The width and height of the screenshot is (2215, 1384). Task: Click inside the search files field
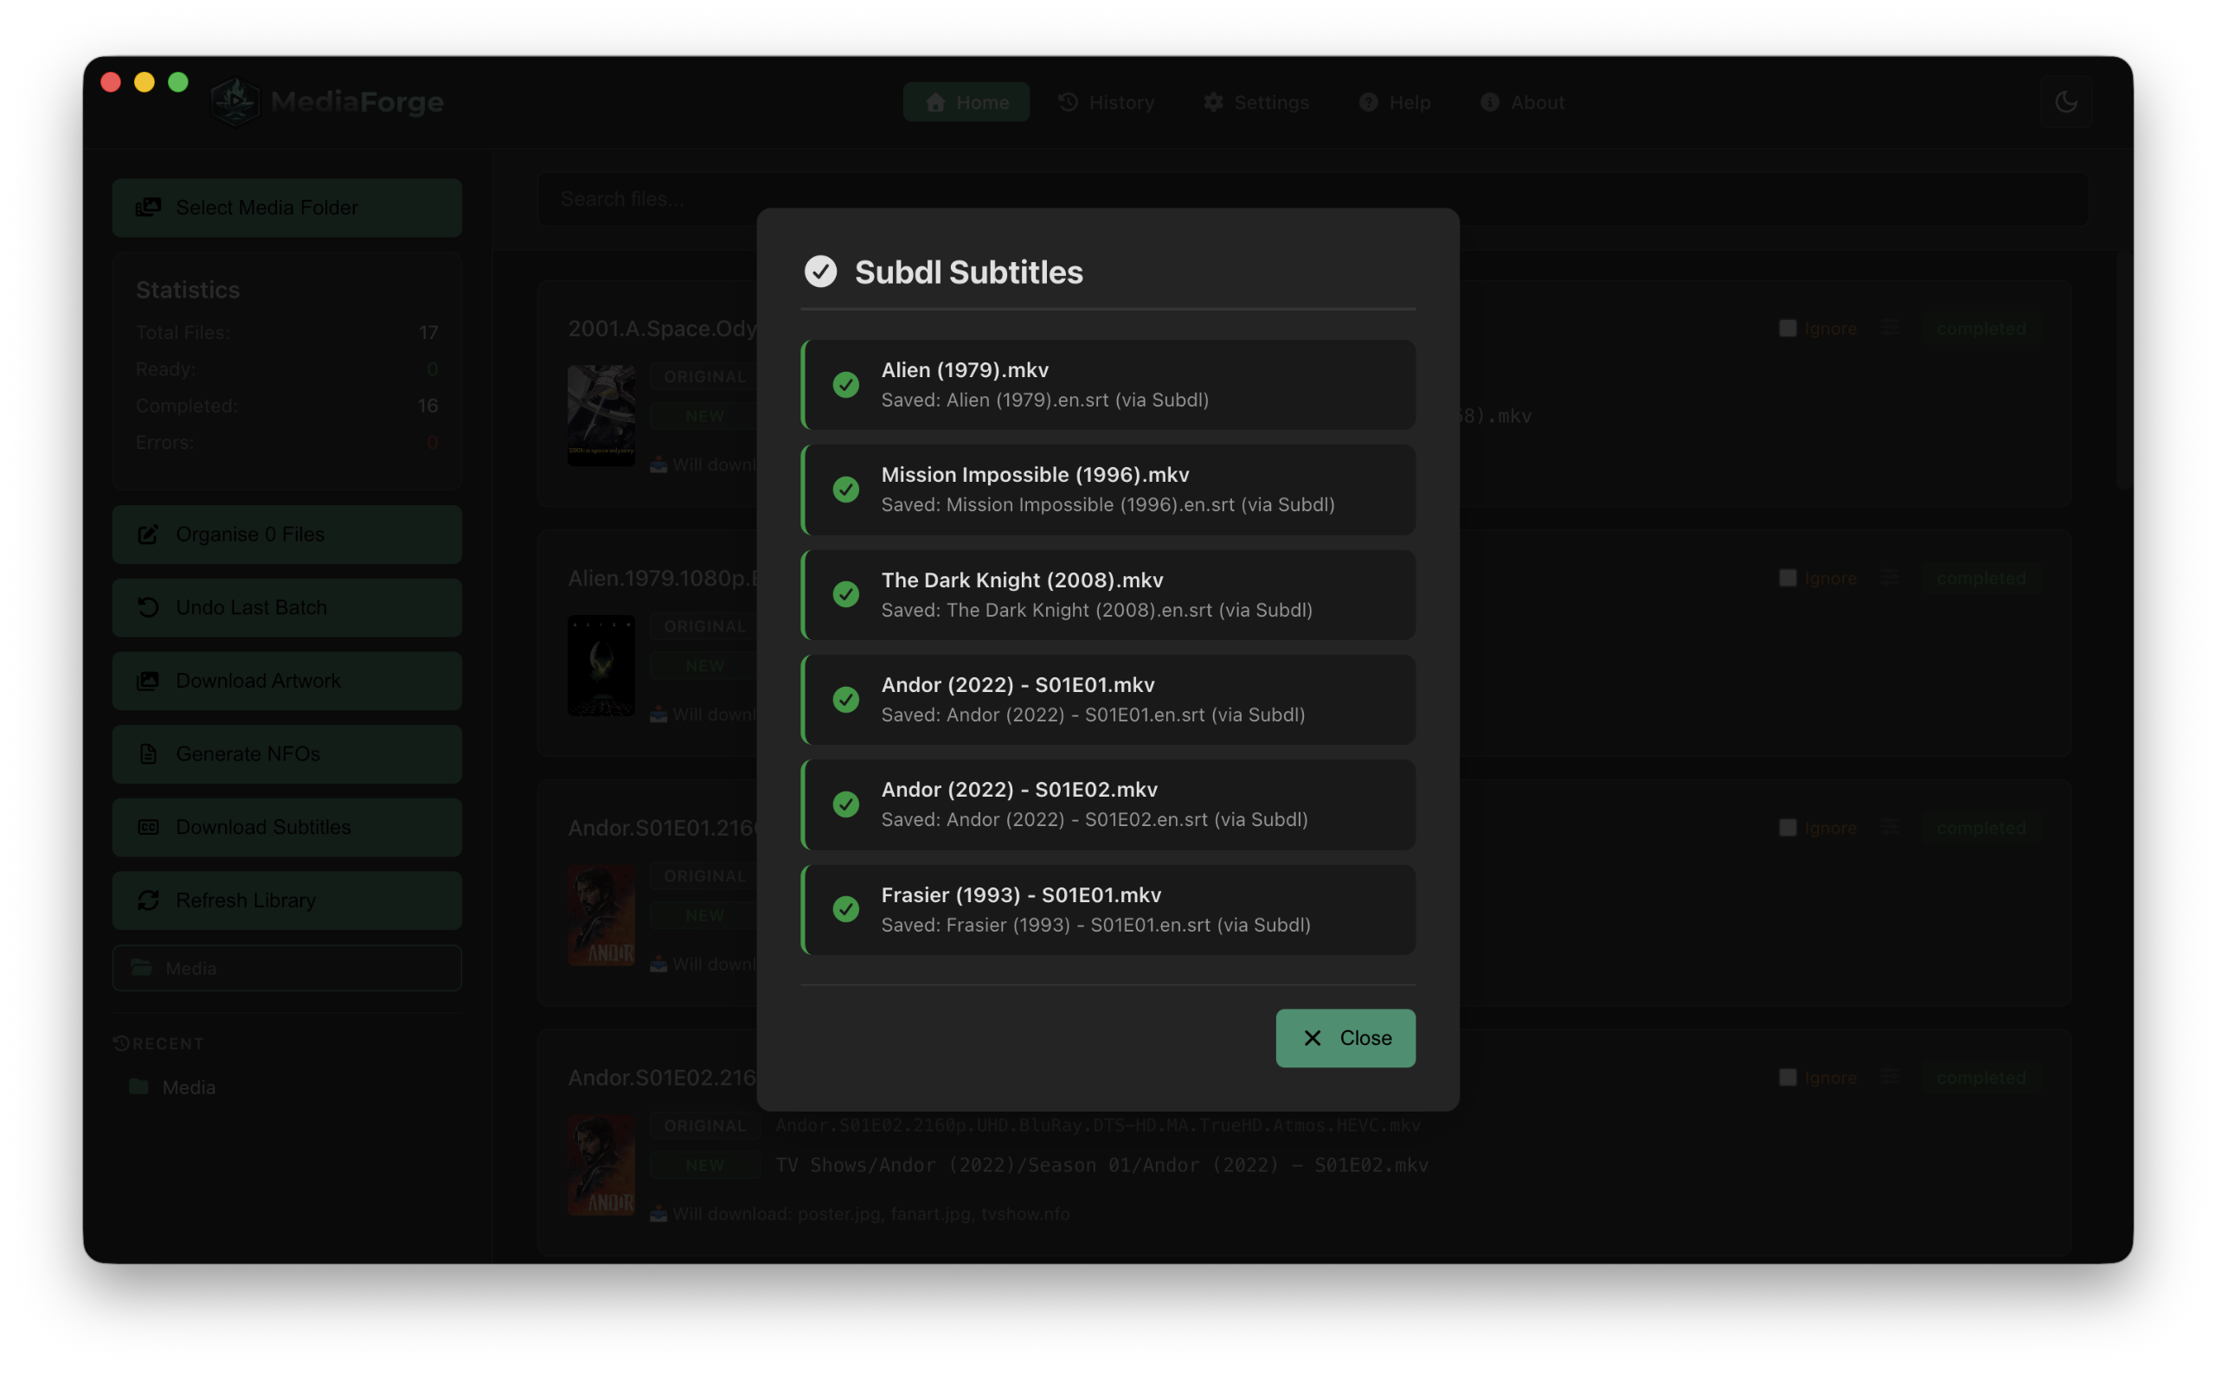point(640,199)
